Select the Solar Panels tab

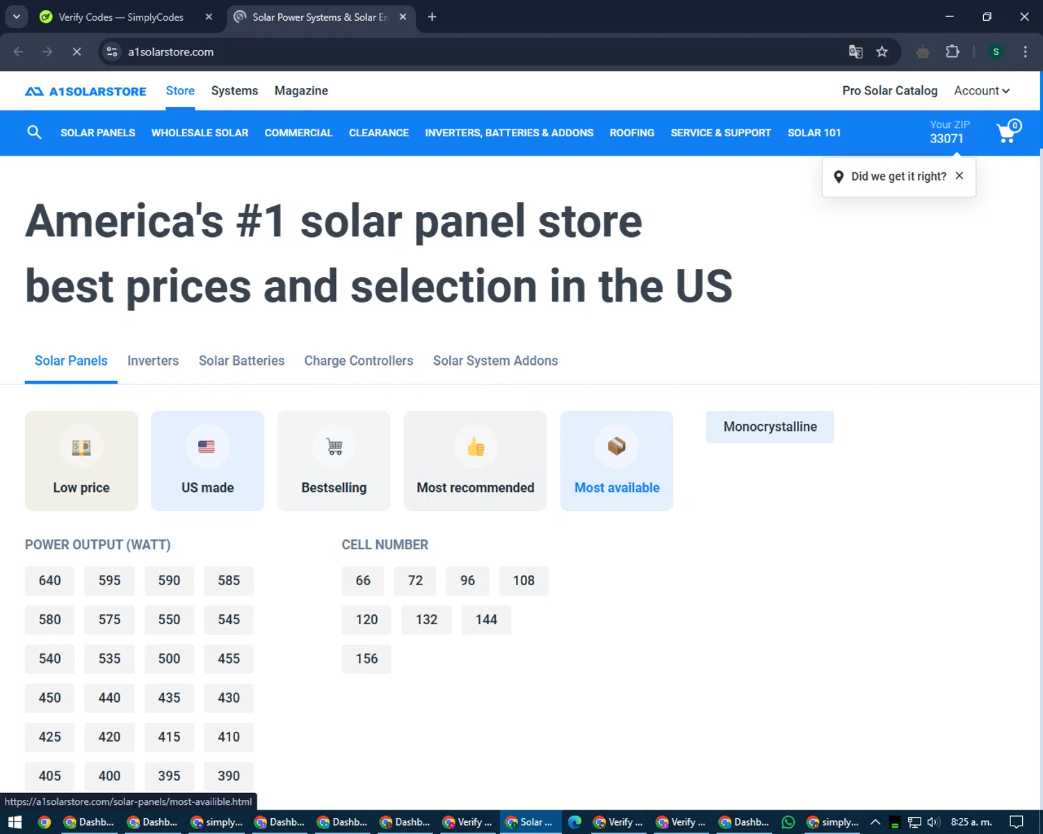point(71,361)
